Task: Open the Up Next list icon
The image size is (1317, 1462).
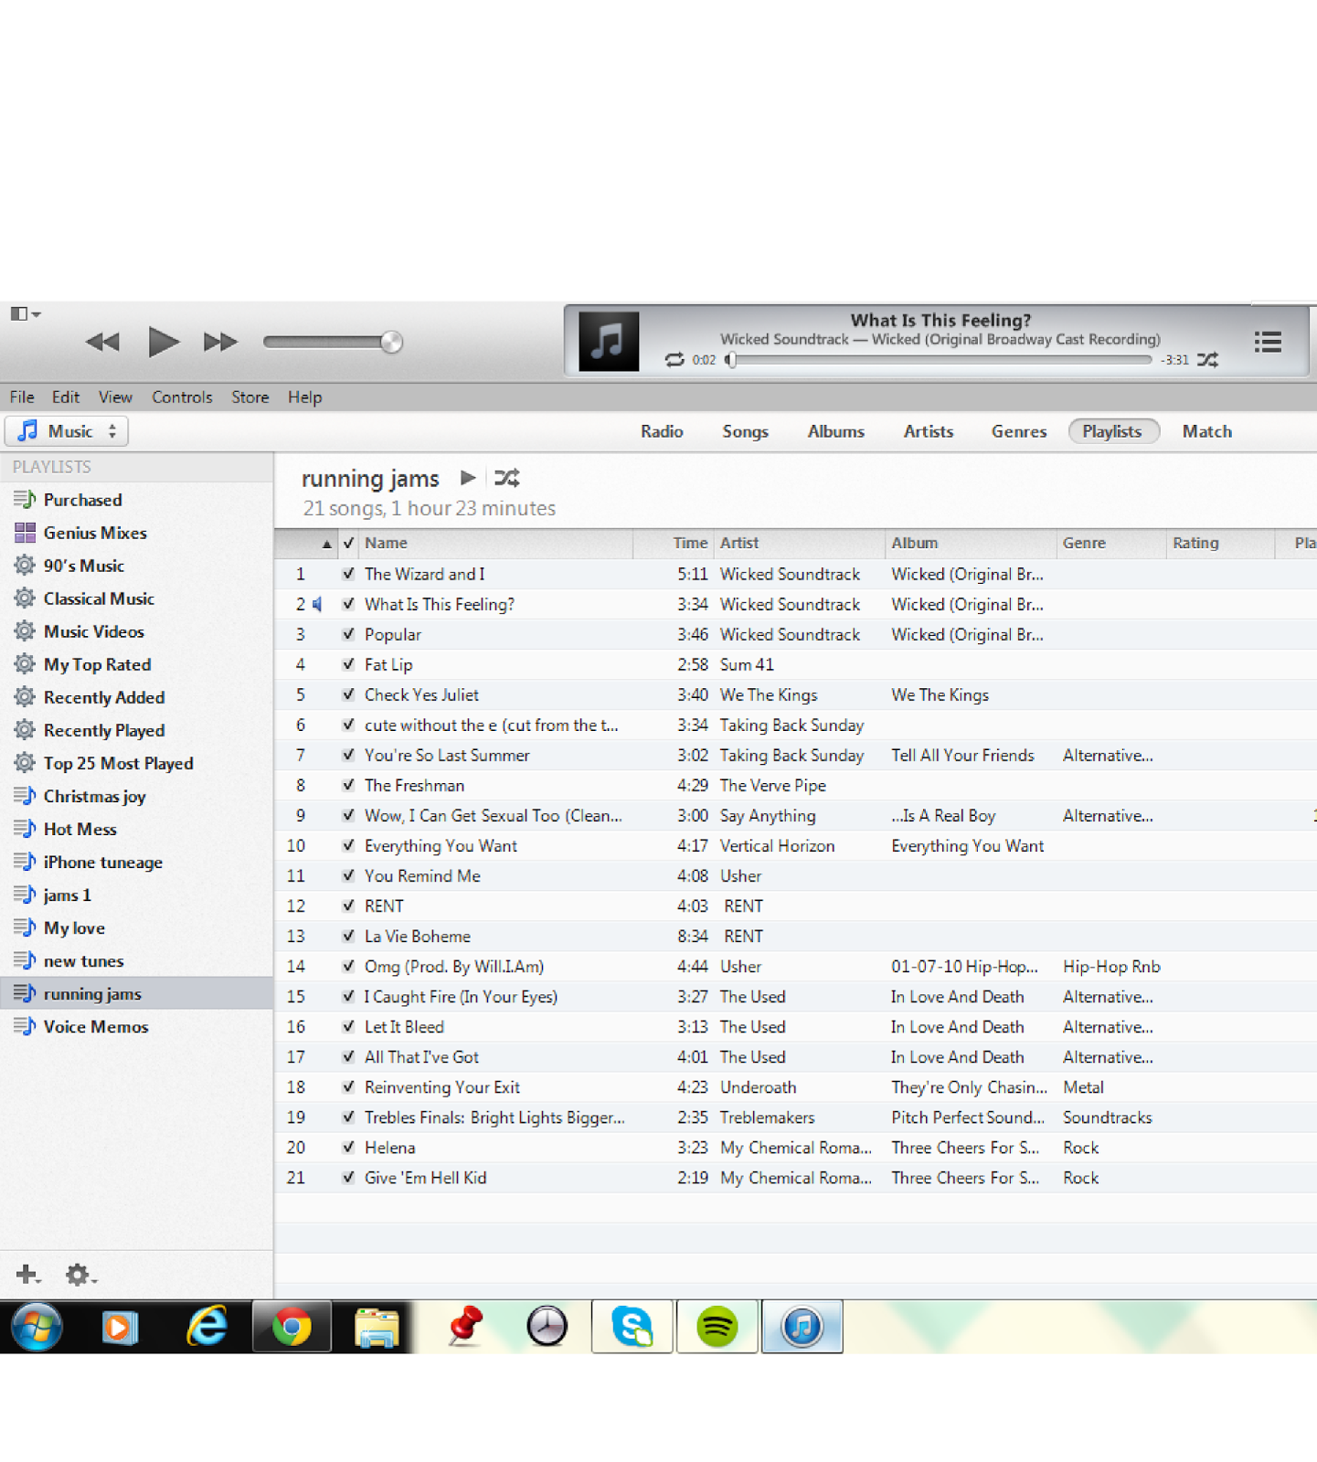Action: click(1268, 342)
